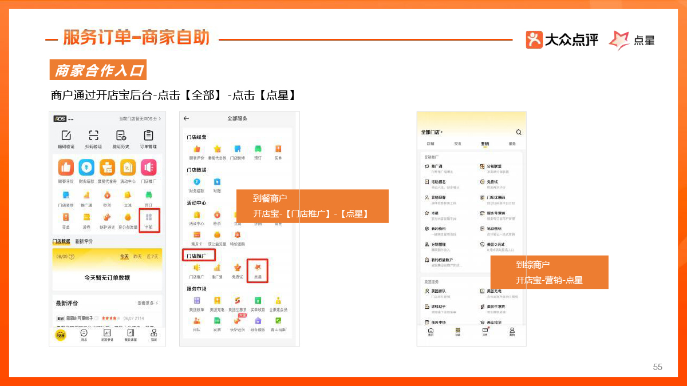687x386 pixels.
Task: Open 买单收款 in 服务市场 section
Action: coord(258,304)
